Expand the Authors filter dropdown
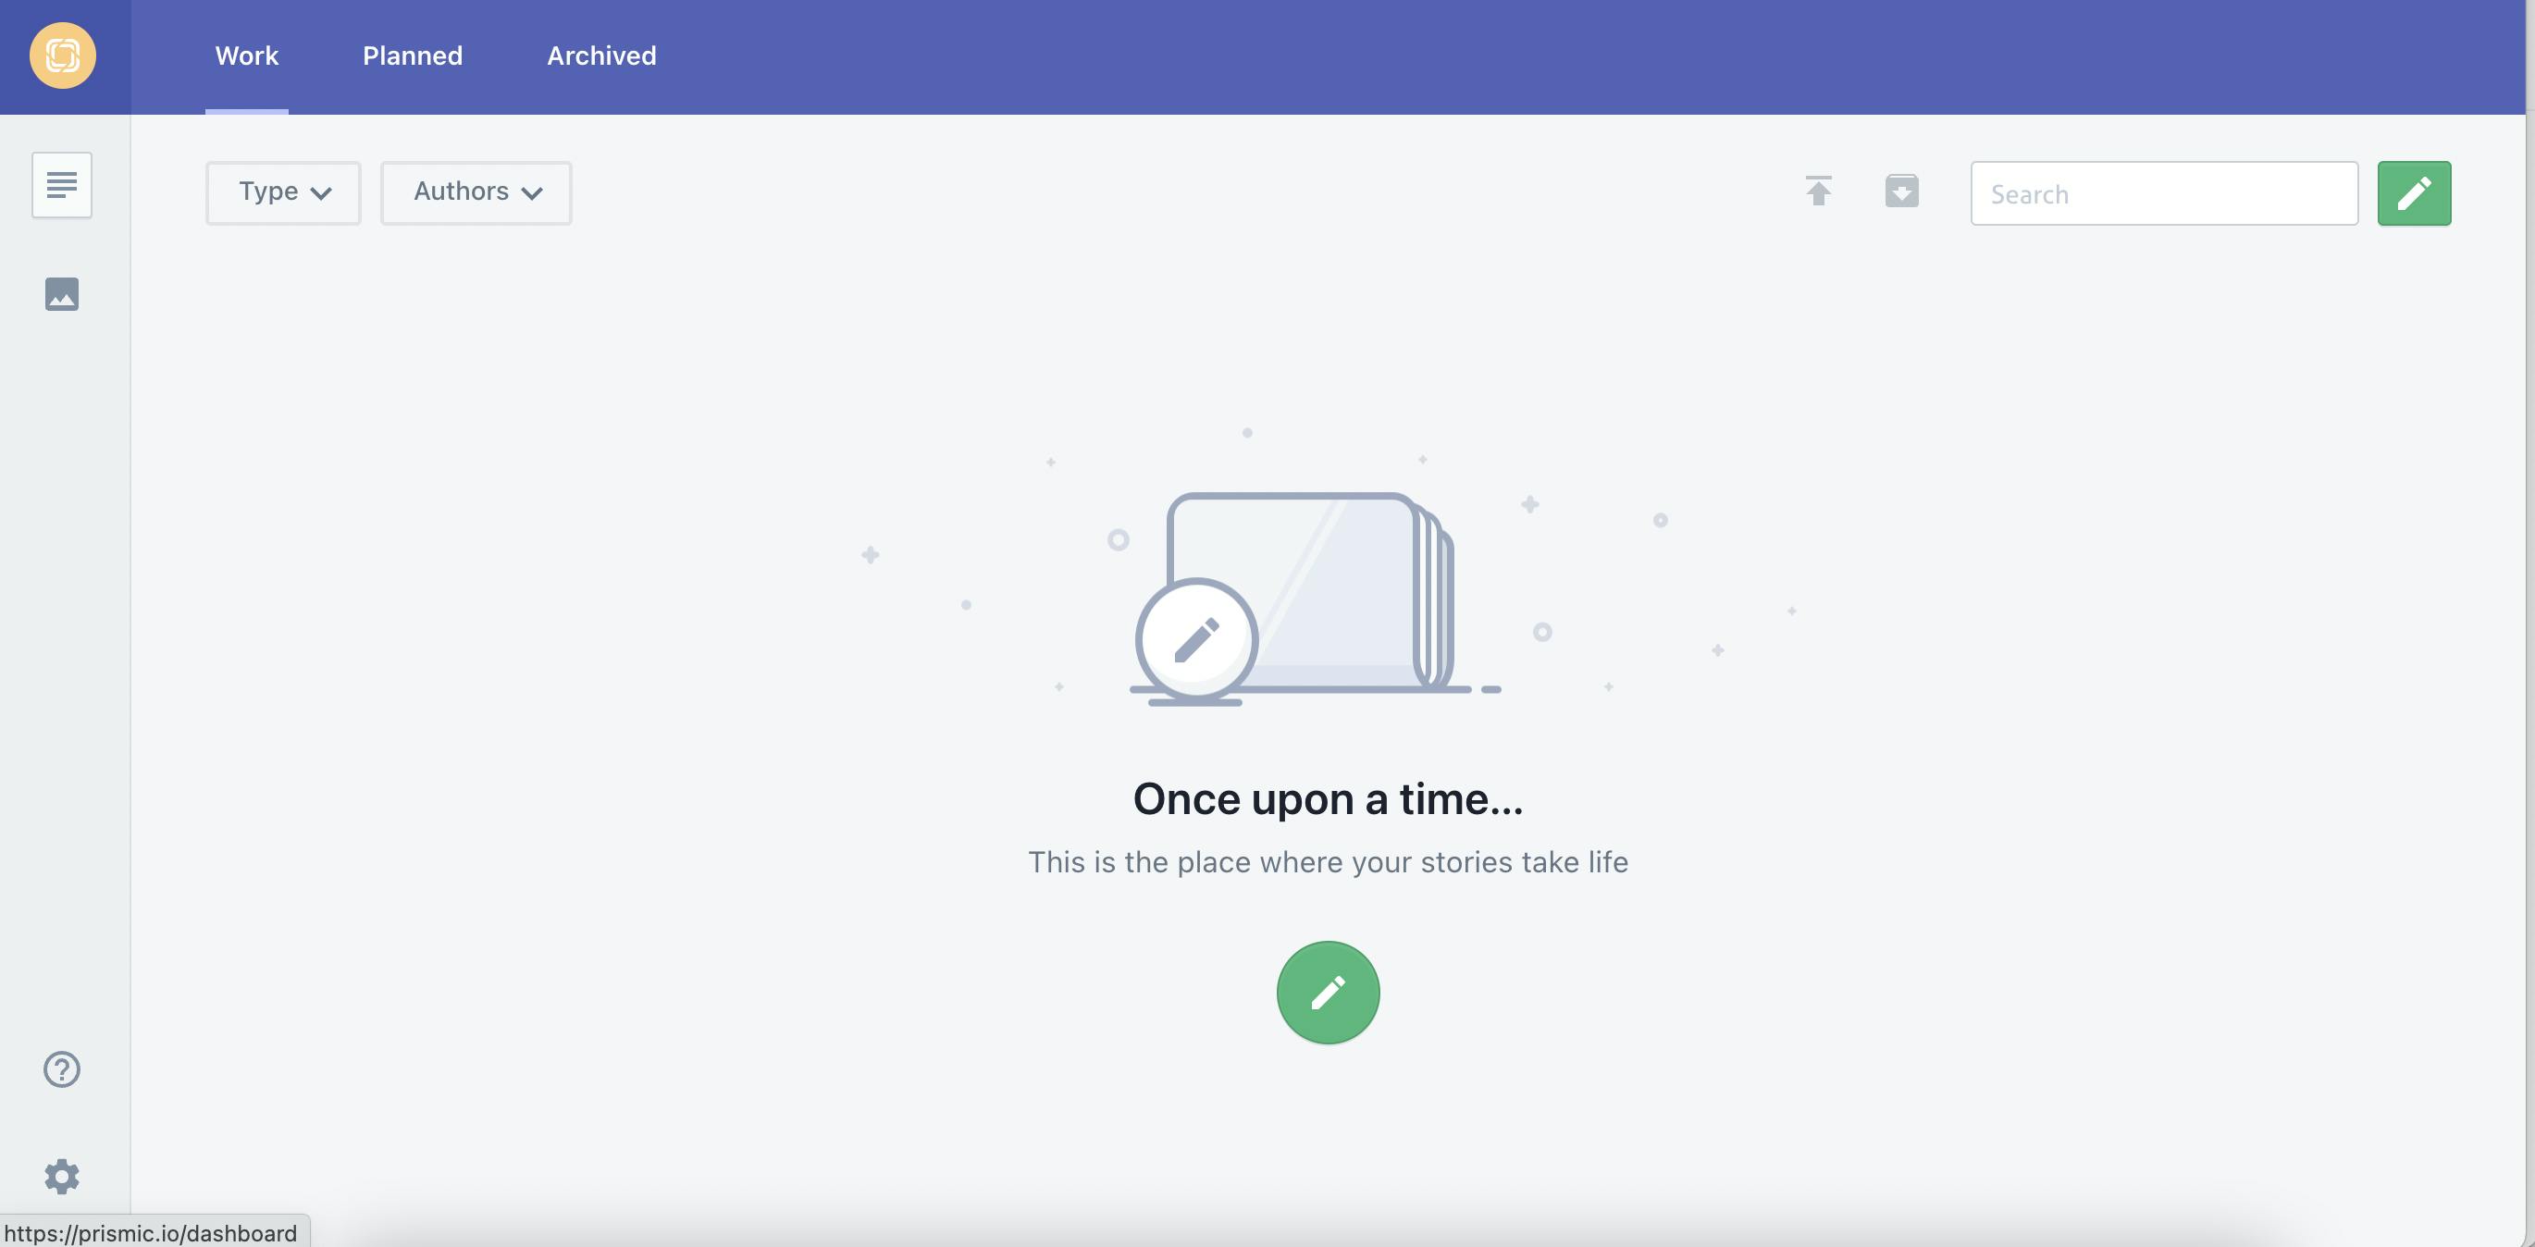The width and height of the screenshot is (2535, 1247). (x=476, y=192)
